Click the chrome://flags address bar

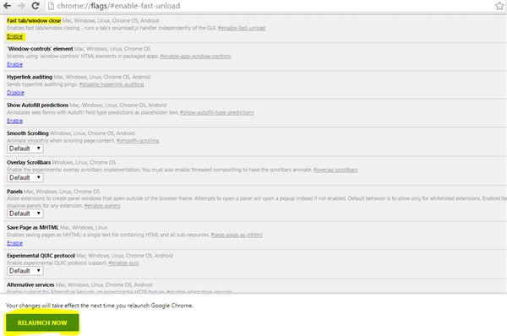coord(271,6)
